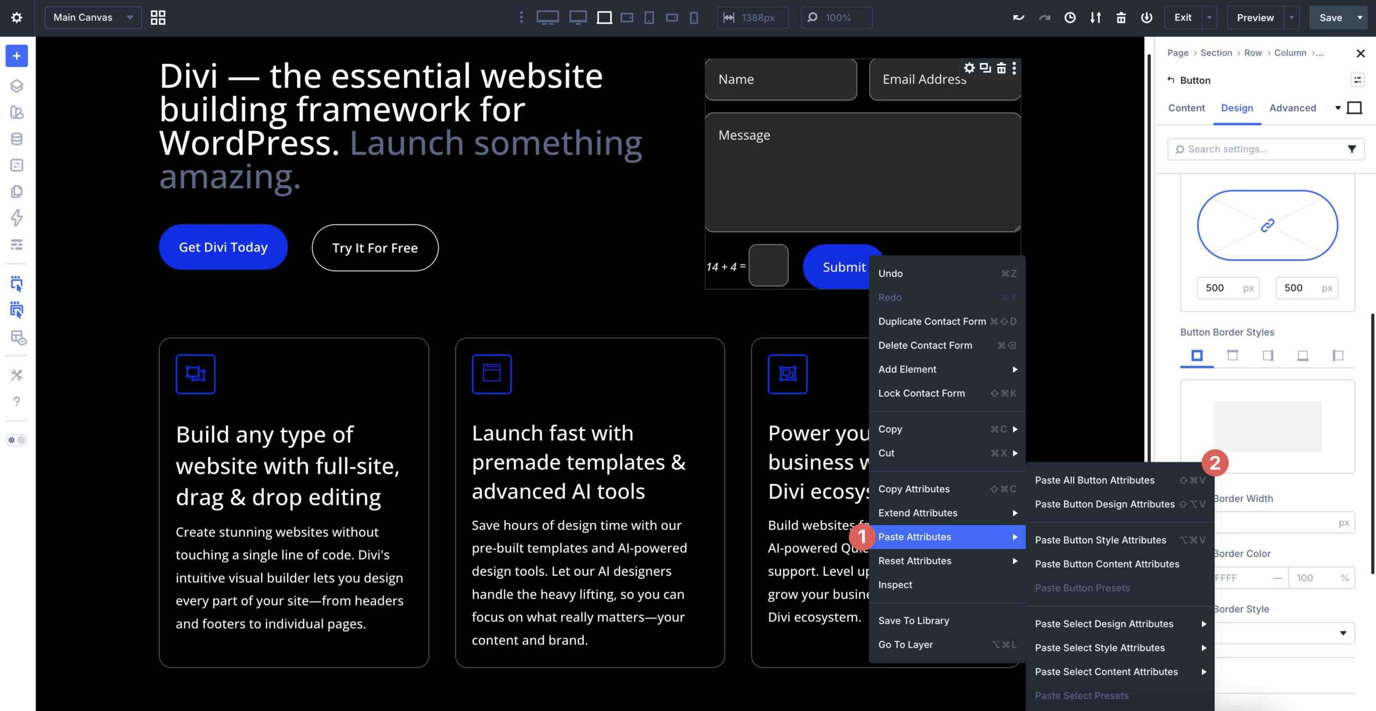1376x711 pixels.
Task: Click the power icon in top toolbar
Action: (x=1146, y=18)
